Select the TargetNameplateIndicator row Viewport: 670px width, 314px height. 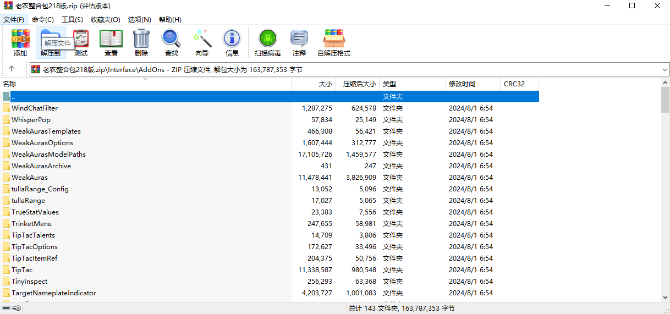click(270, 293)
